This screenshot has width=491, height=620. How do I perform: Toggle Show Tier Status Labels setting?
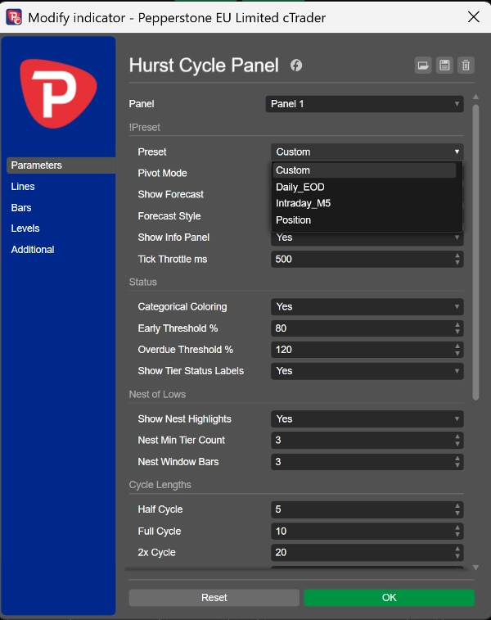coord(367,371)
